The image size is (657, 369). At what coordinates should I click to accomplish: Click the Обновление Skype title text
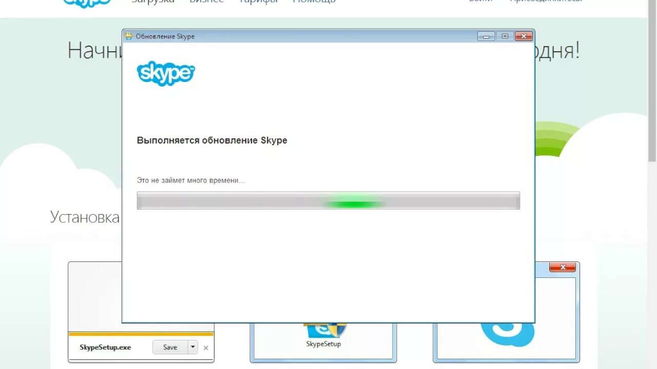pos(165,36)
